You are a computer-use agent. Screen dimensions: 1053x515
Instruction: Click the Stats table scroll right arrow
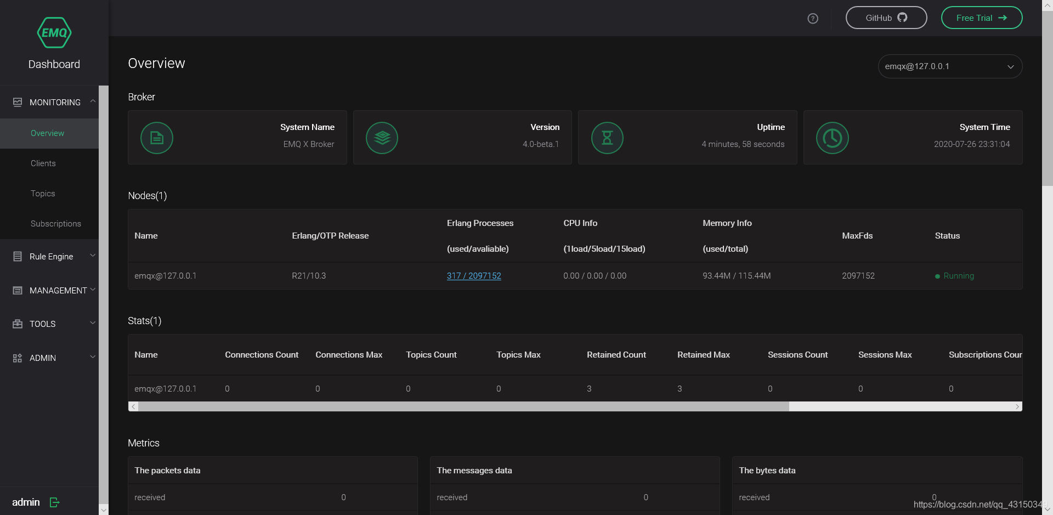coord(1017,406)
